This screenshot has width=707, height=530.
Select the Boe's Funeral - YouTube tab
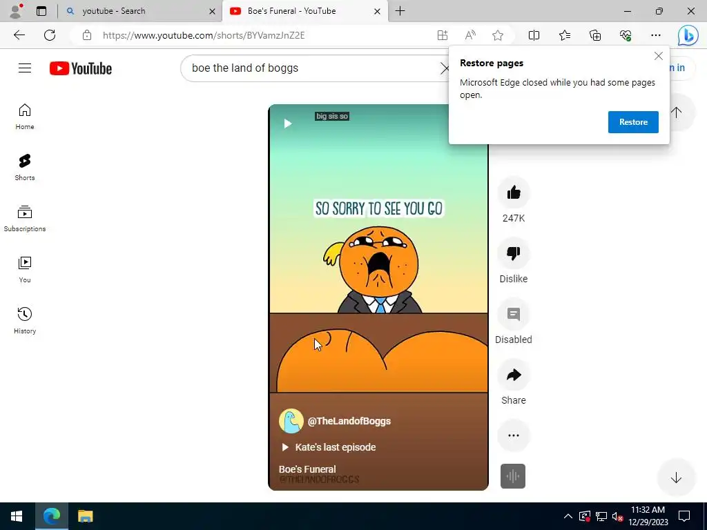pyautogui.click(x=306, y=11)
